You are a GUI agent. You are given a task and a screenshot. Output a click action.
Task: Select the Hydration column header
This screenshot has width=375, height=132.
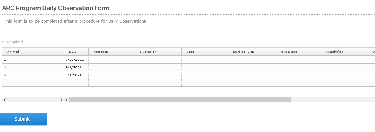(x=158, y=52)
